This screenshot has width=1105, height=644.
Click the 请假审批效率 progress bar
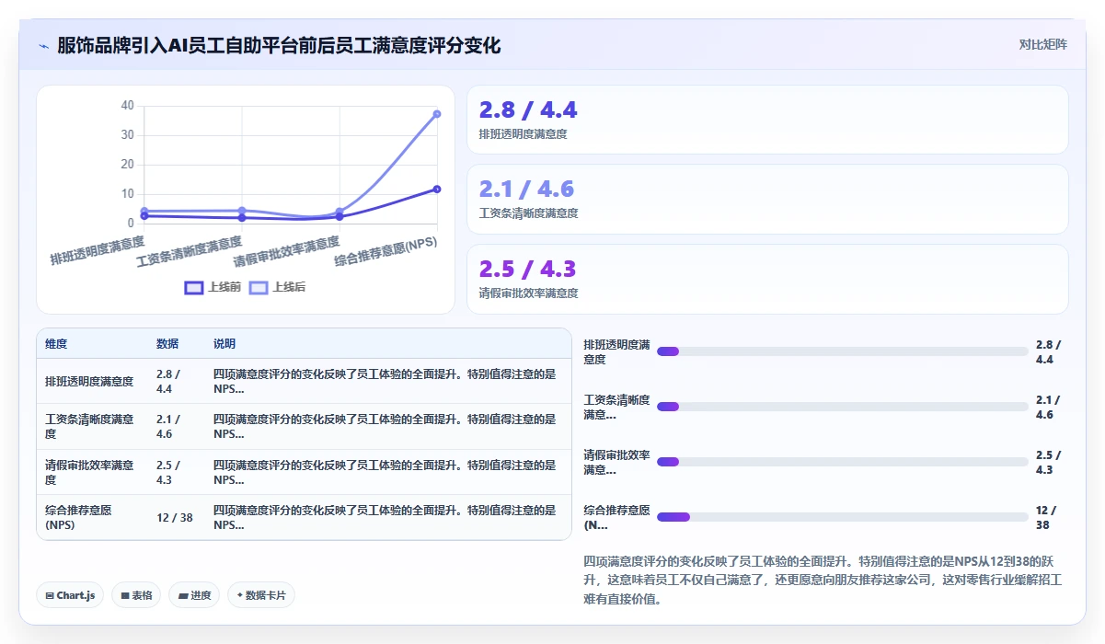[x=843, y=462]
